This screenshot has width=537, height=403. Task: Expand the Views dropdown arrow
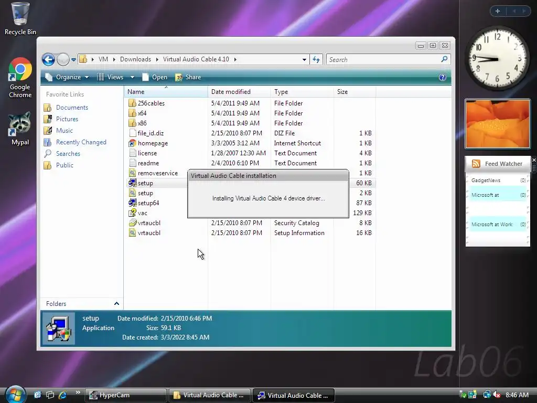pos(132,77)
